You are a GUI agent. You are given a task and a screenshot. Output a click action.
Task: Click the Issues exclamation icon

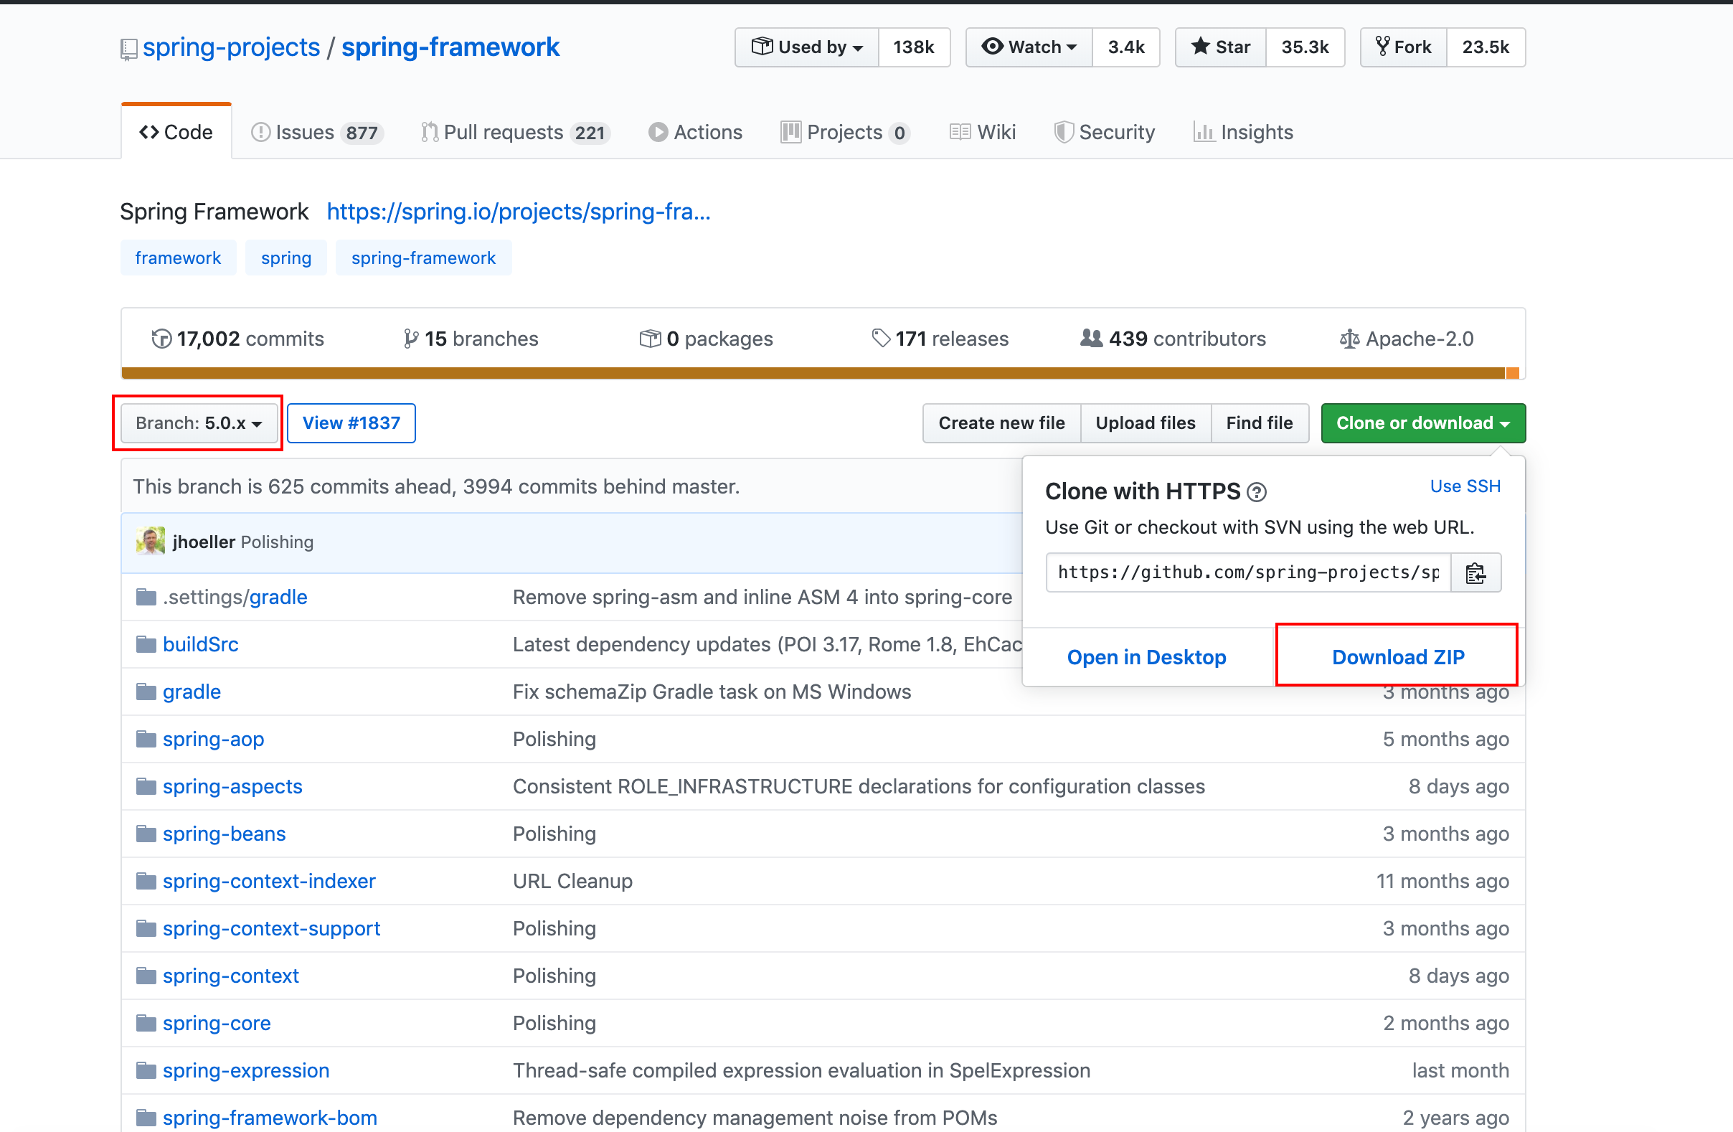(x=260, y=132)
